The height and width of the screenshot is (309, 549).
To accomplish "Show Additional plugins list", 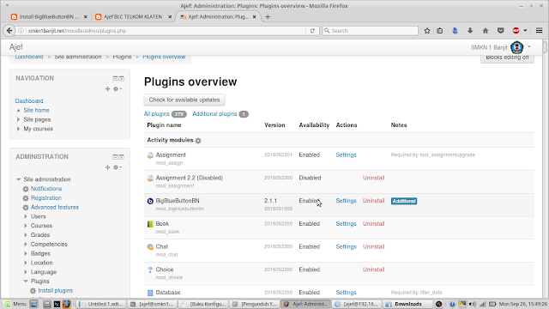I will click(x=214, y=114).
